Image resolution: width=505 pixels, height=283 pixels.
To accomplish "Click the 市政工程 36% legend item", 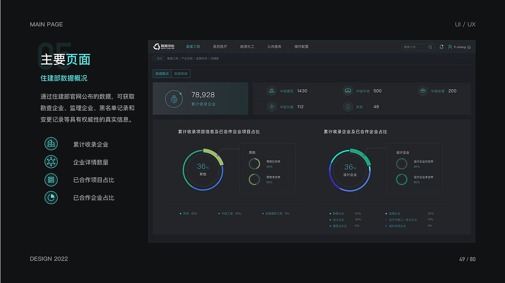I will pyautogui.click(x=230, y=213).
